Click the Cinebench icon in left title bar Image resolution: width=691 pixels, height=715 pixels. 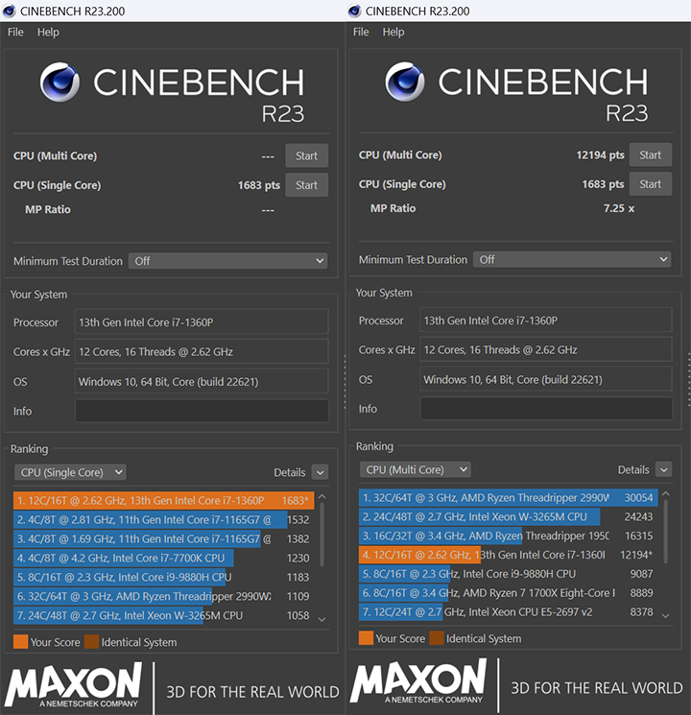(10, 11)
